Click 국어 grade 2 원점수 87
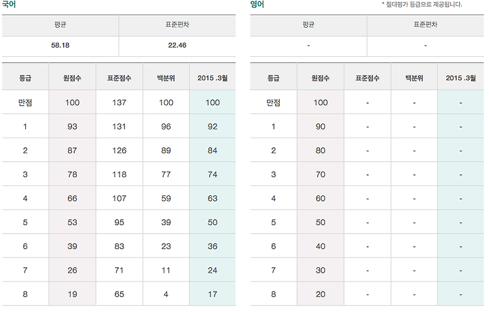Image resolution: width=489 pixels, height=312 pixels. tap(73, 151)
